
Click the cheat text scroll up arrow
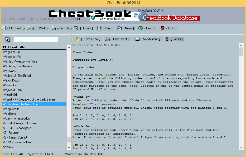(x=241, y=45)
